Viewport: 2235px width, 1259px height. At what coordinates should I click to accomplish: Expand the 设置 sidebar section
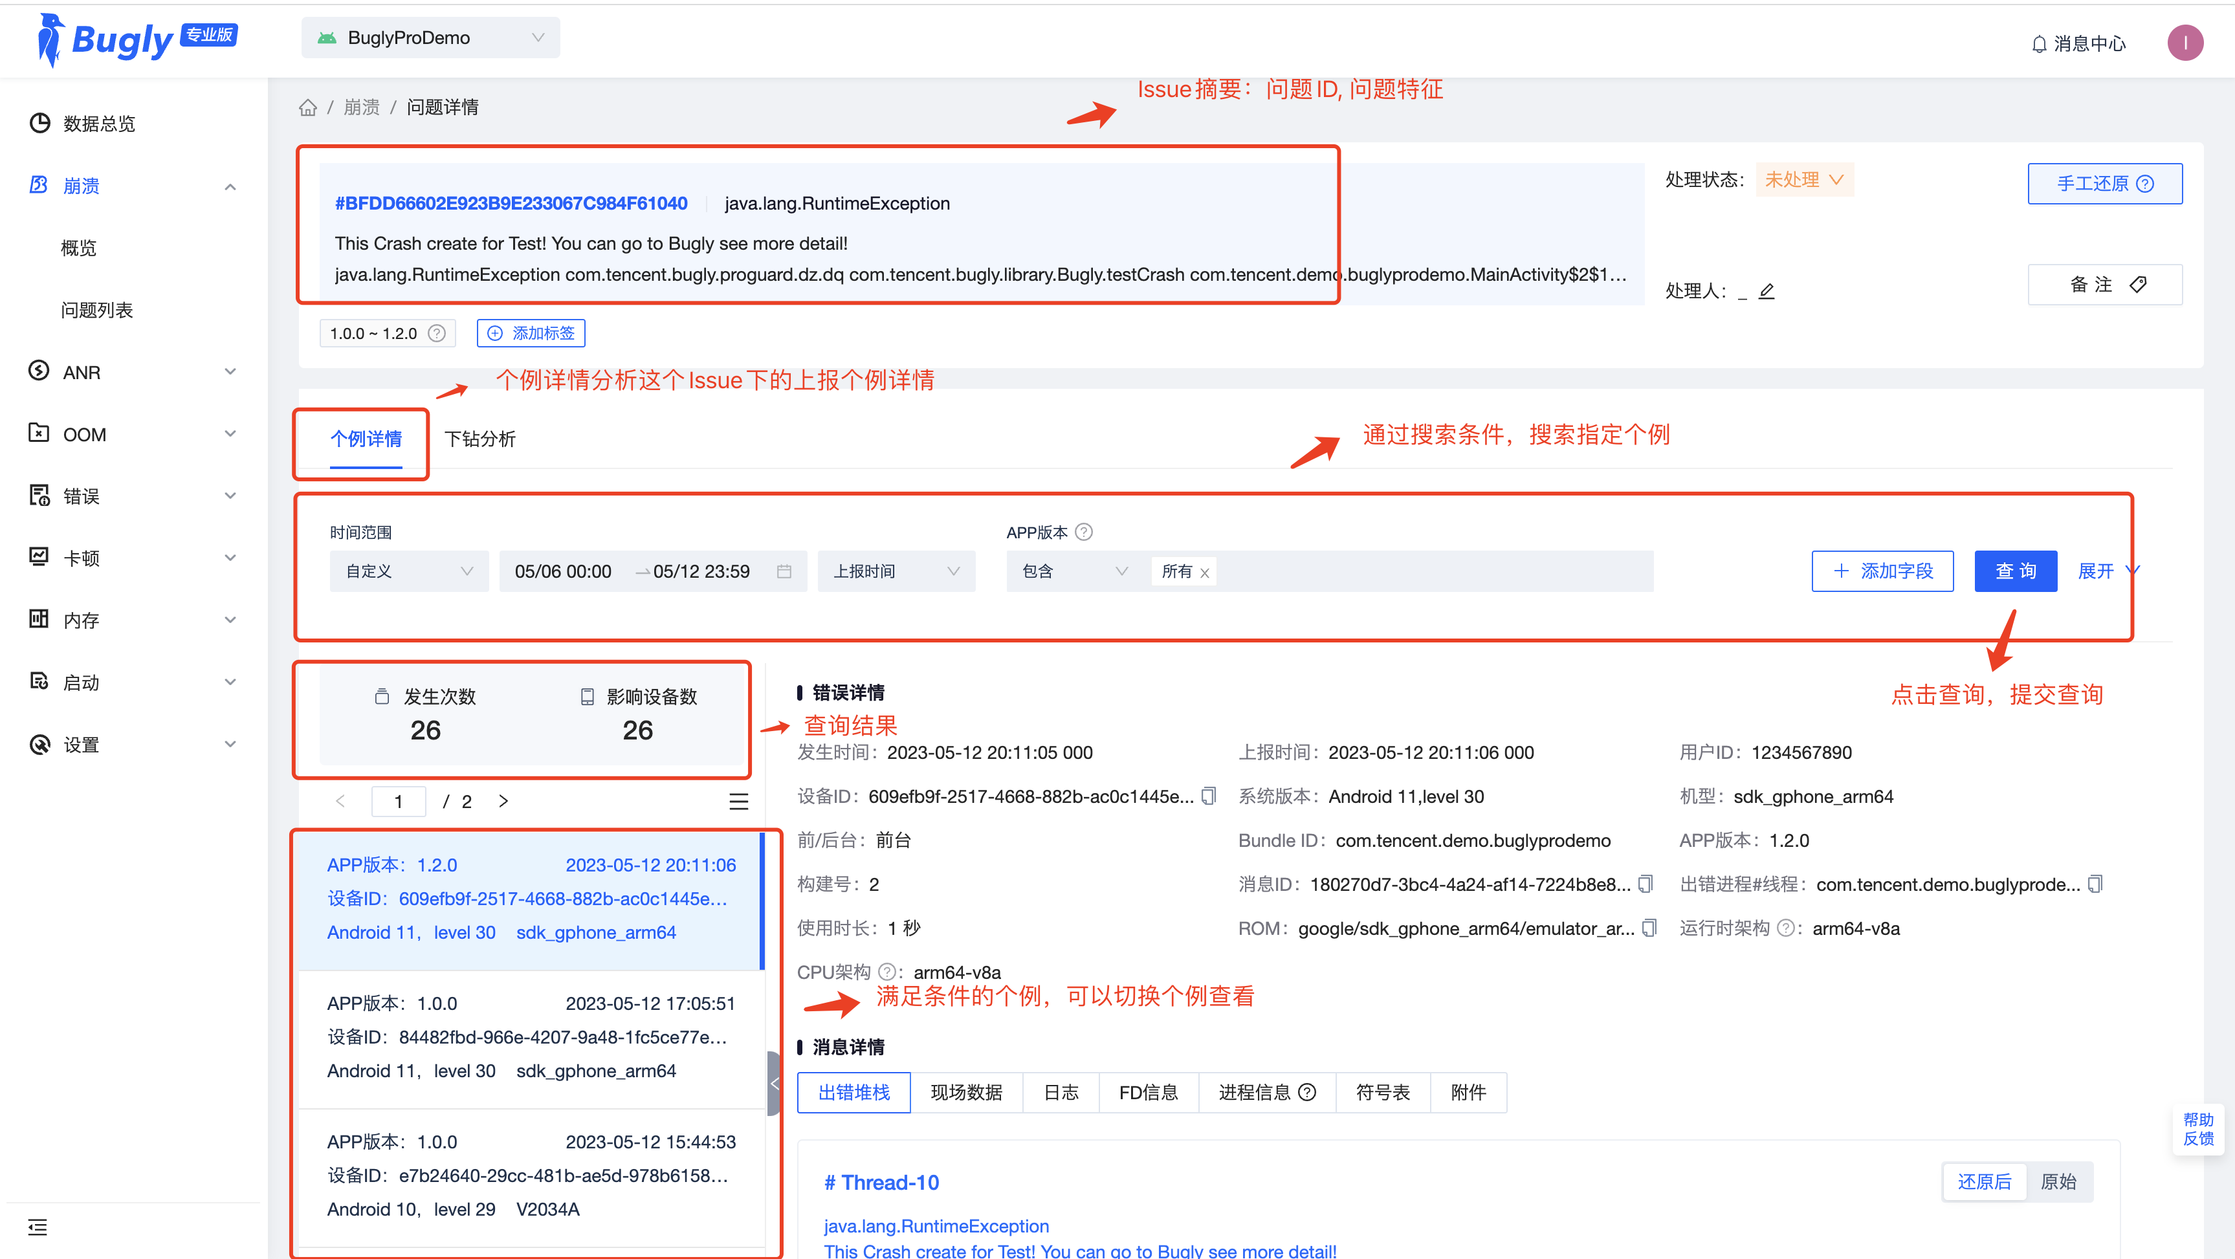230,745
